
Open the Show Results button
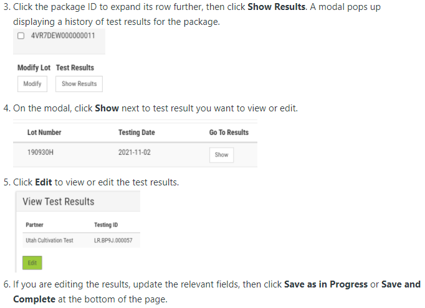coord(79,84)
